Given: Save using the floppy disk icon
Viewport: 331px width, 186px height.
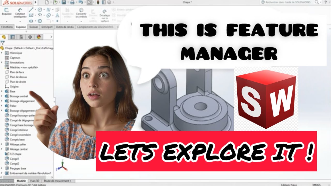Looking at the screenshot, I should pyautogui.click(x=64, y=3).
